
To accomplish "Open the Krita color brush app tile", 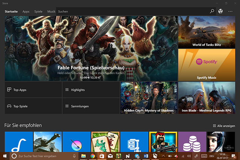I will (x=76, y=142).
